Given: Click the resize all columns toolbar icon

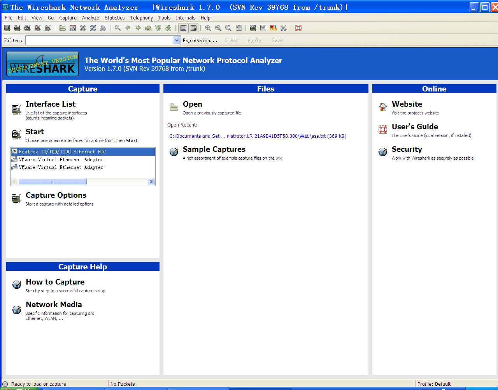Looking at the screenshot, I should pyautogui.click(x=238, y=28).
